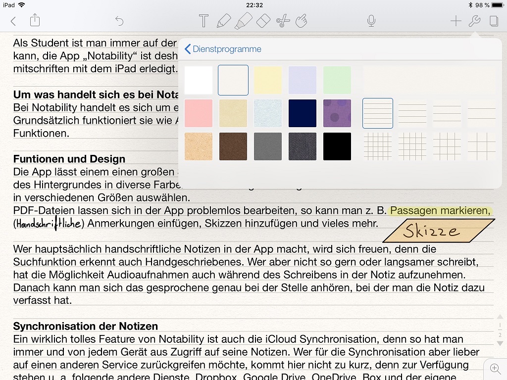This screenshot has height=380, width=507.
Task: Tap the handwritten word "Handschriftliche"
Action: [x=49, y=223]
